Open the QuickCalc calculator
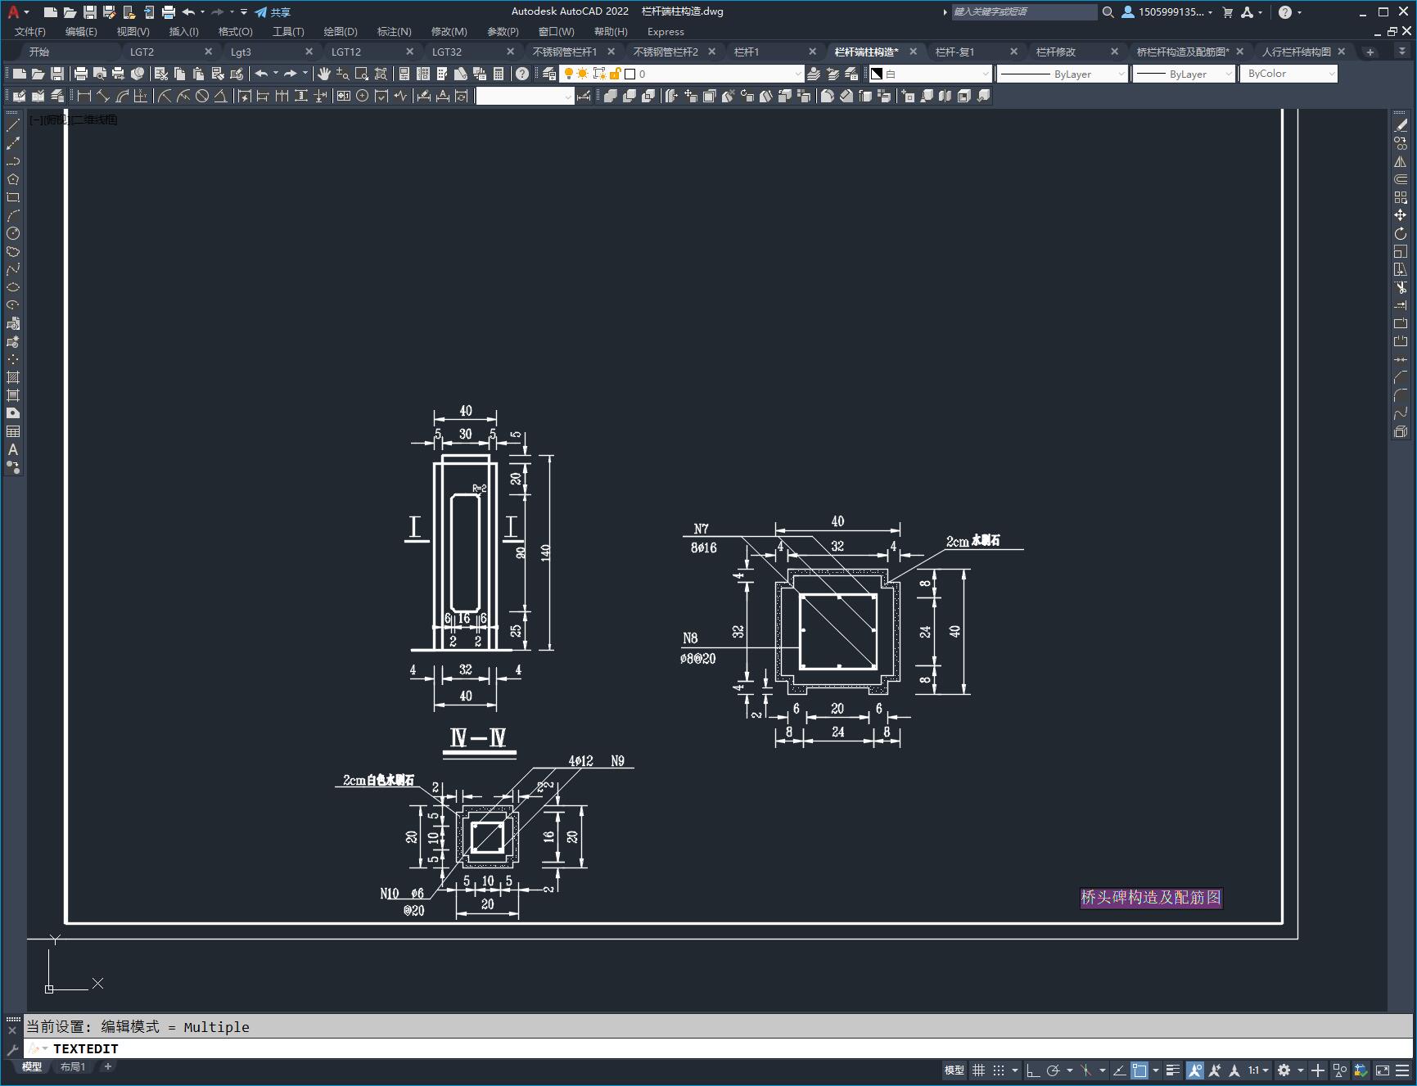The height and width of the screenshot is (1086, 1417). 499,74
